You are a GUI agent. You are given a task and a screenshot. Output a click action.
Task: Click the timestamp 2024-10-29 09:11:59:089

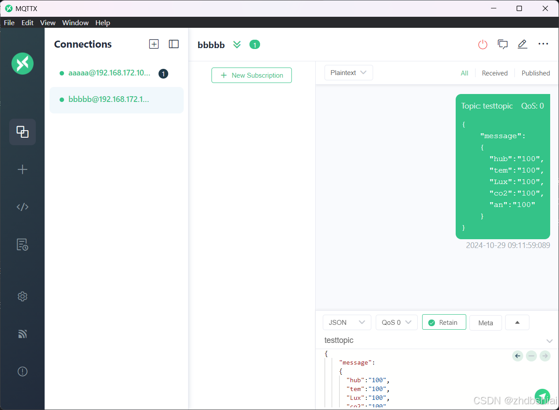(x=508, y=245)
